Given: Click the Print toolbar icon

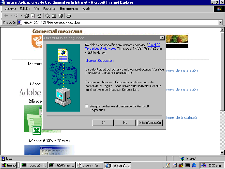Looking at the screenshot, I should 69,16.
